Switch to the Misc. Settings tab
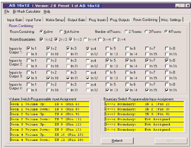The height and width of the screenshot is (148, 191). pyautogui.click(x=171, y=20)
